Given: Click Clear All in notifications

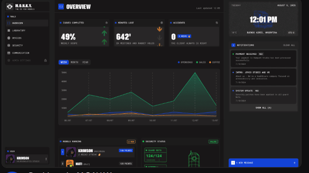Looking at the screenshot, I should (289, 45).
